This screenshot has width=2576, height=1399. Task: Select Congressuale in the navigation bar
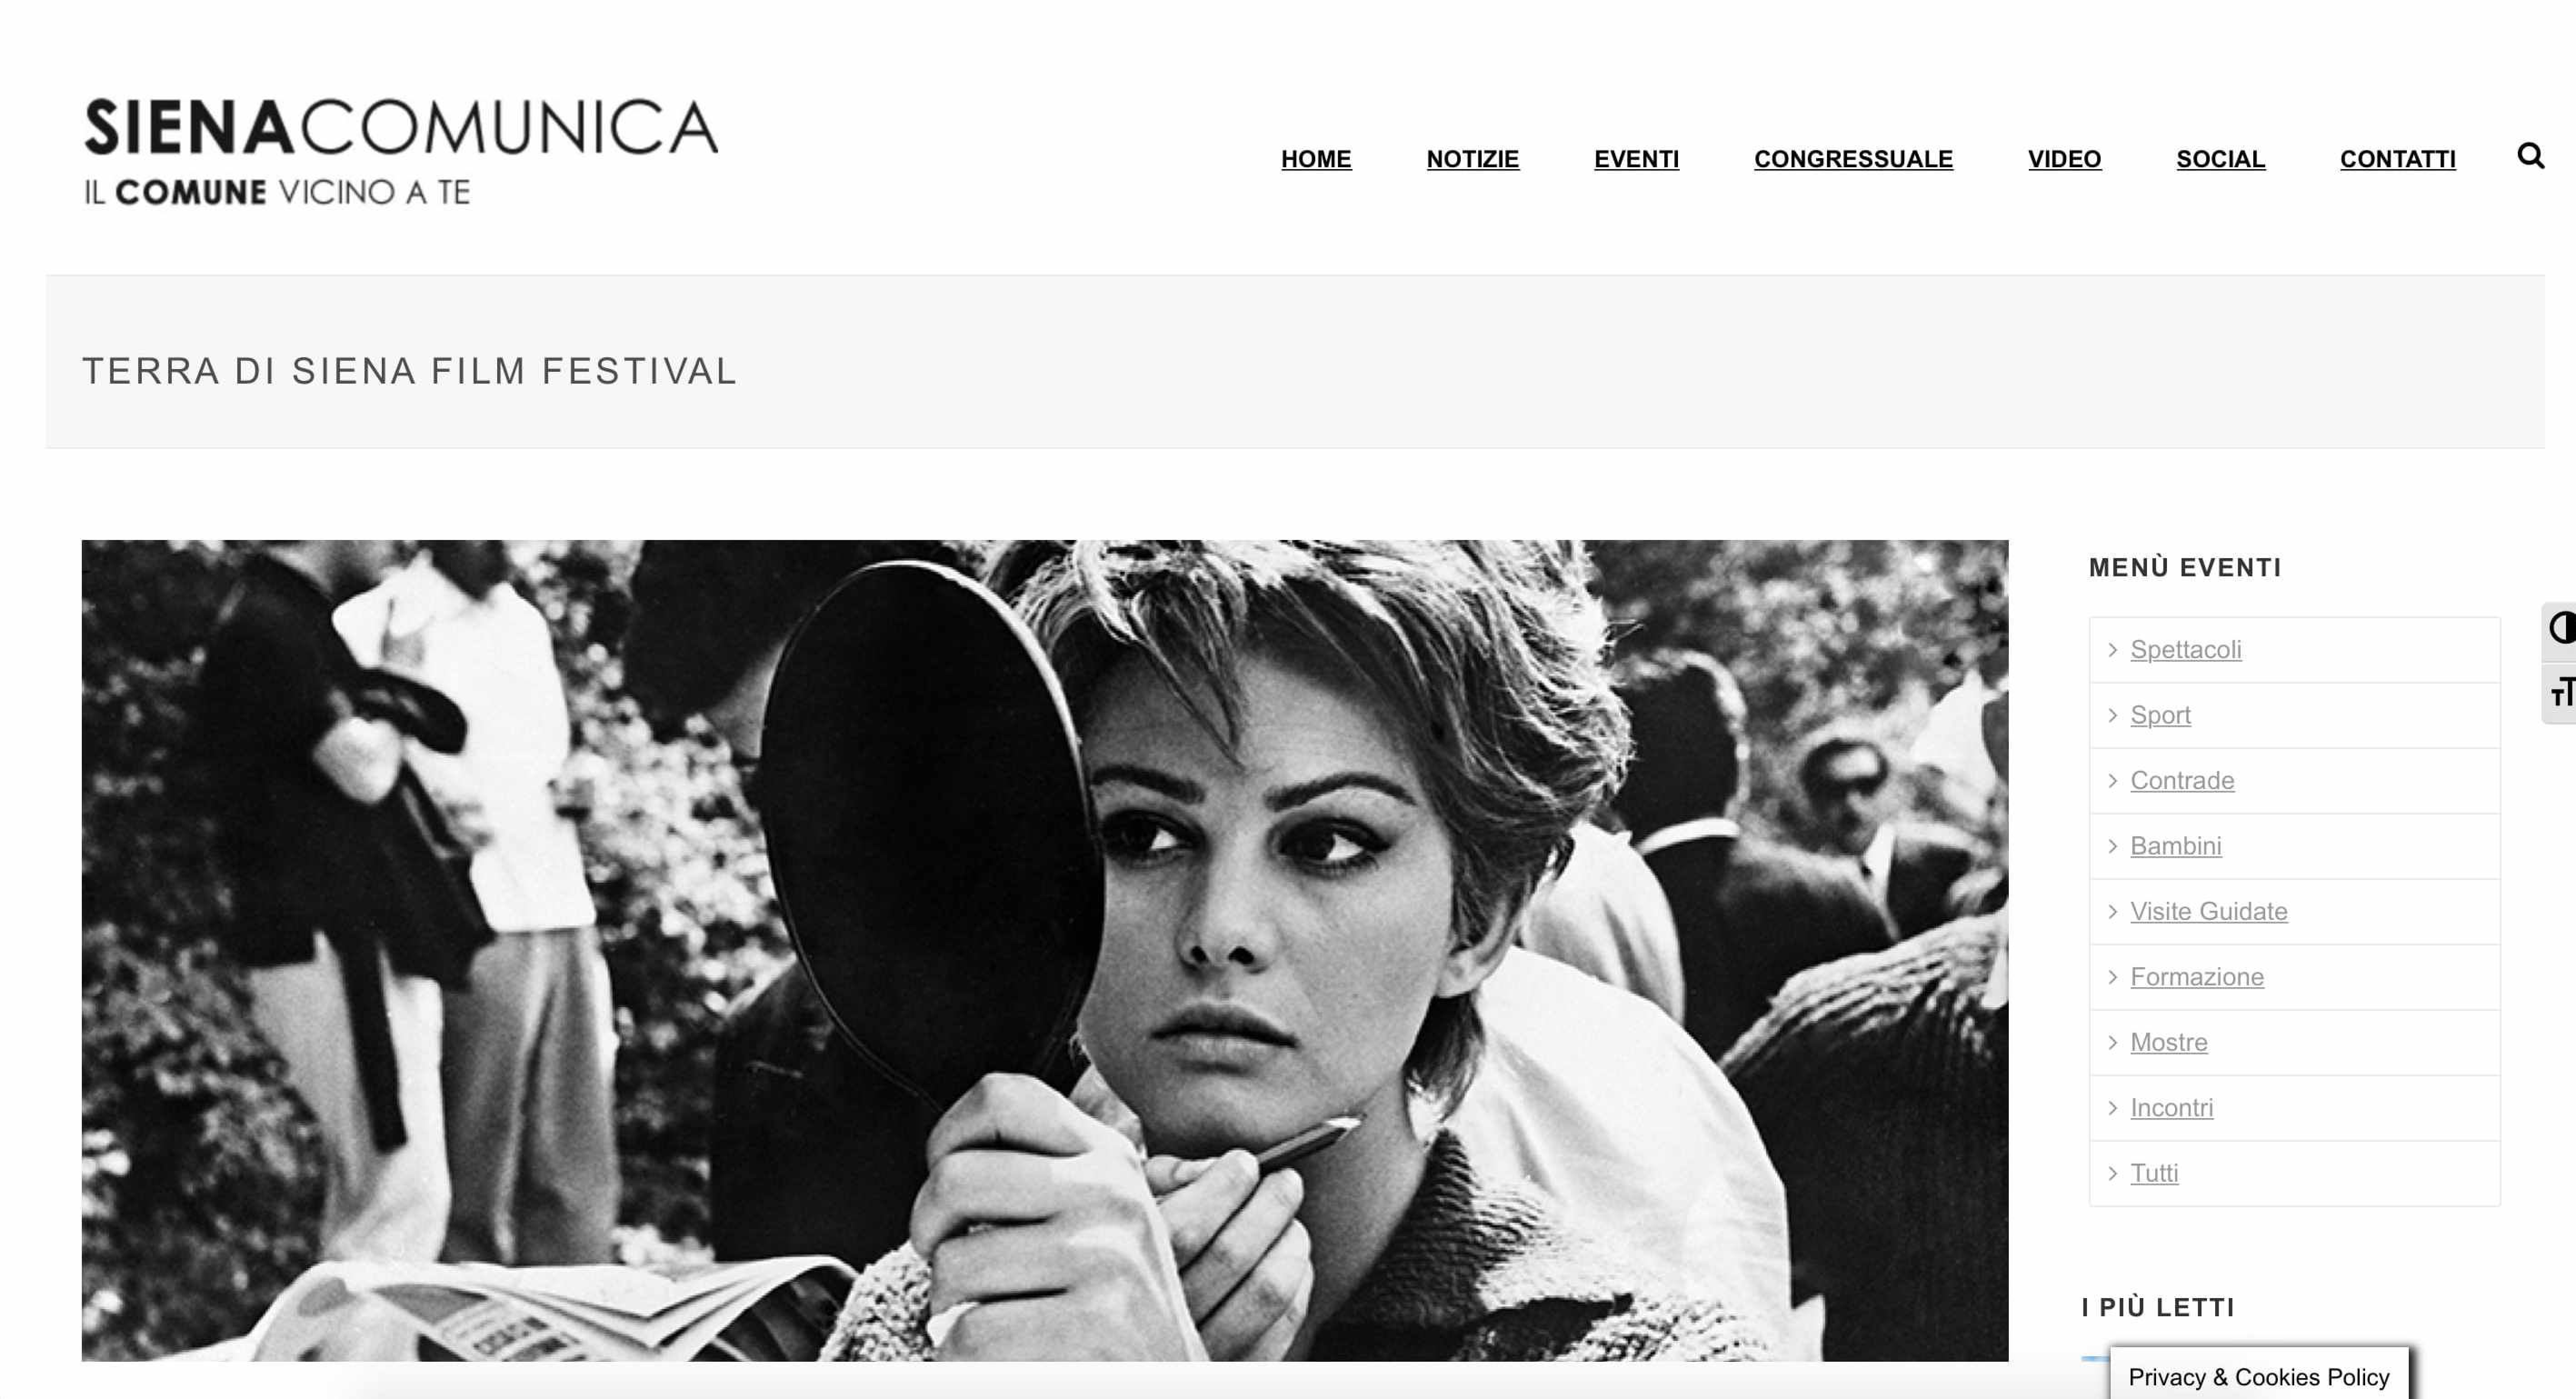point(1853,159)
